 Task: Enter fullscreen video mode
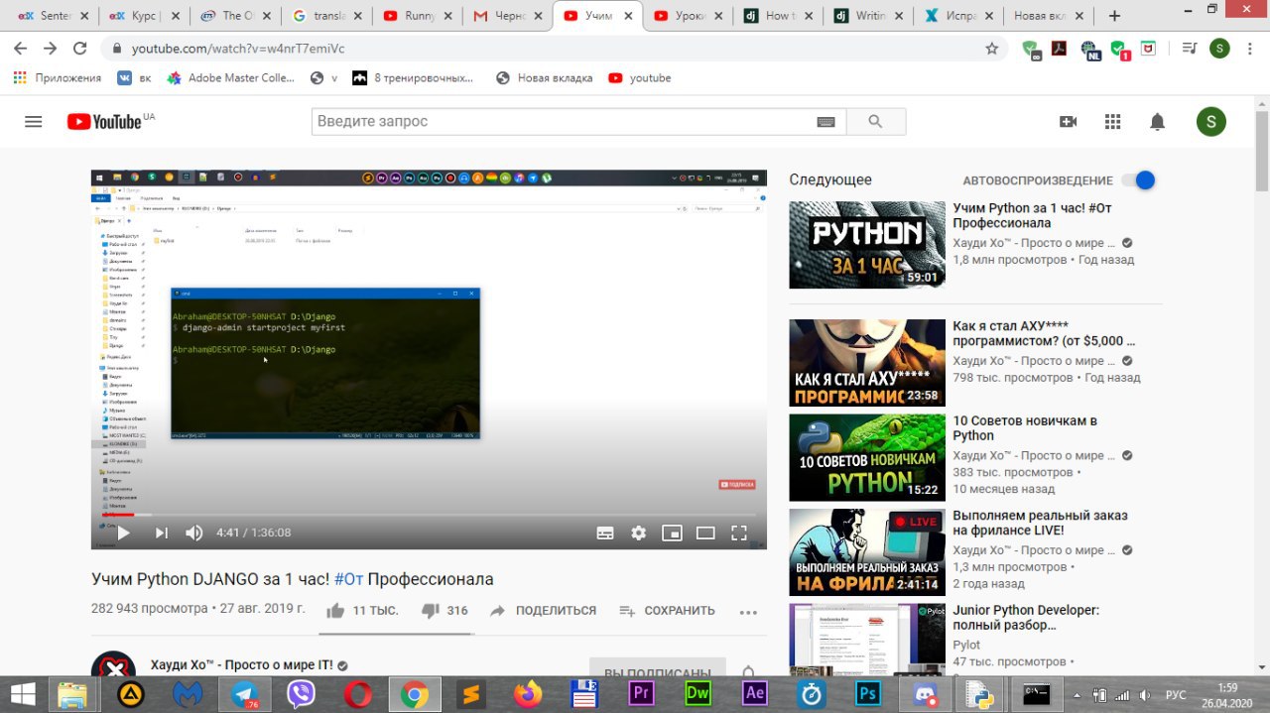[739, 533]
